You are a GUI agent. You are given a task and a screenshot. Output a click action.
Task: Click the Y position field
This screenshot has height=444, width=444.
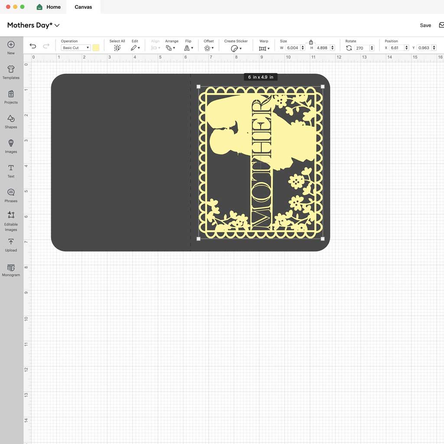coord(424,48)
